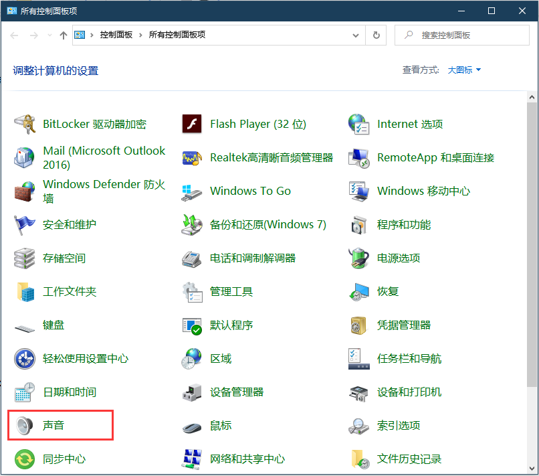Open the 网络和共享中心 icon
Screen dimensions: 539x476
click(192, 459)
